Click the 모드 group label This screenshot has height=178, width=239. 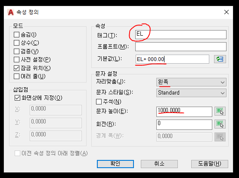pyautogui.click(x=18, y=26)
